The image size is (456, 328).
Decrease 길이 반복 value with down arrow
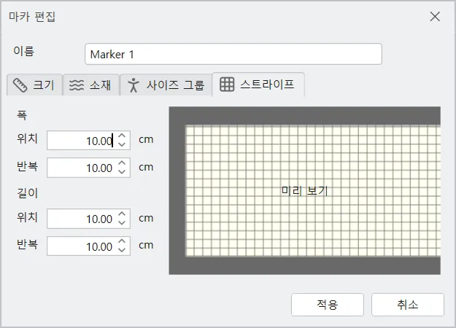(x=122, y=250)
